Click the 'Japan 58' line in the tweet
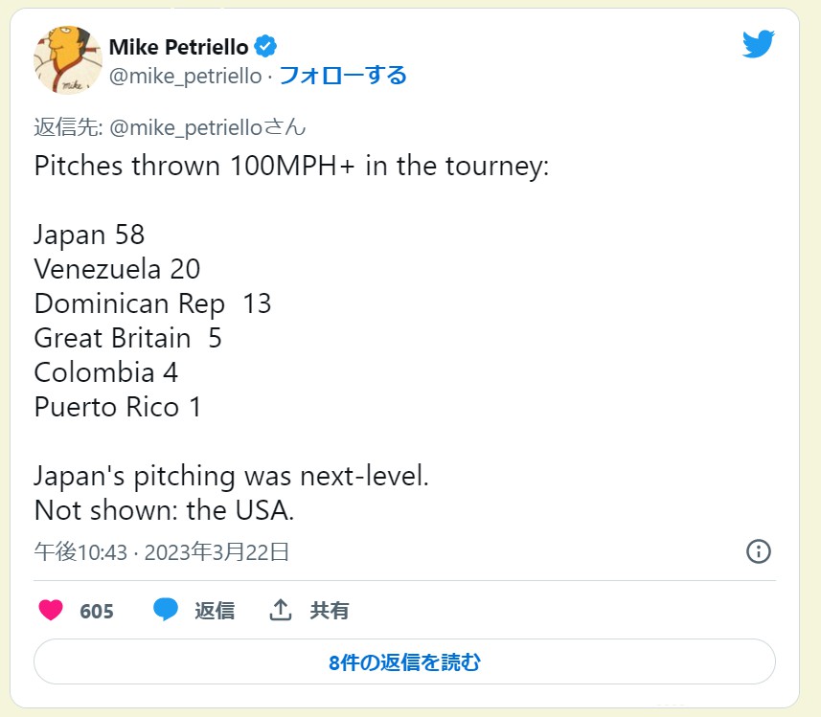821x717 pixels. [89, 235]
